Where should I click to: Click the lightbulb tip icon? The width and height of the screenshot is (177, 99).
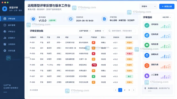tap(145, 88)
